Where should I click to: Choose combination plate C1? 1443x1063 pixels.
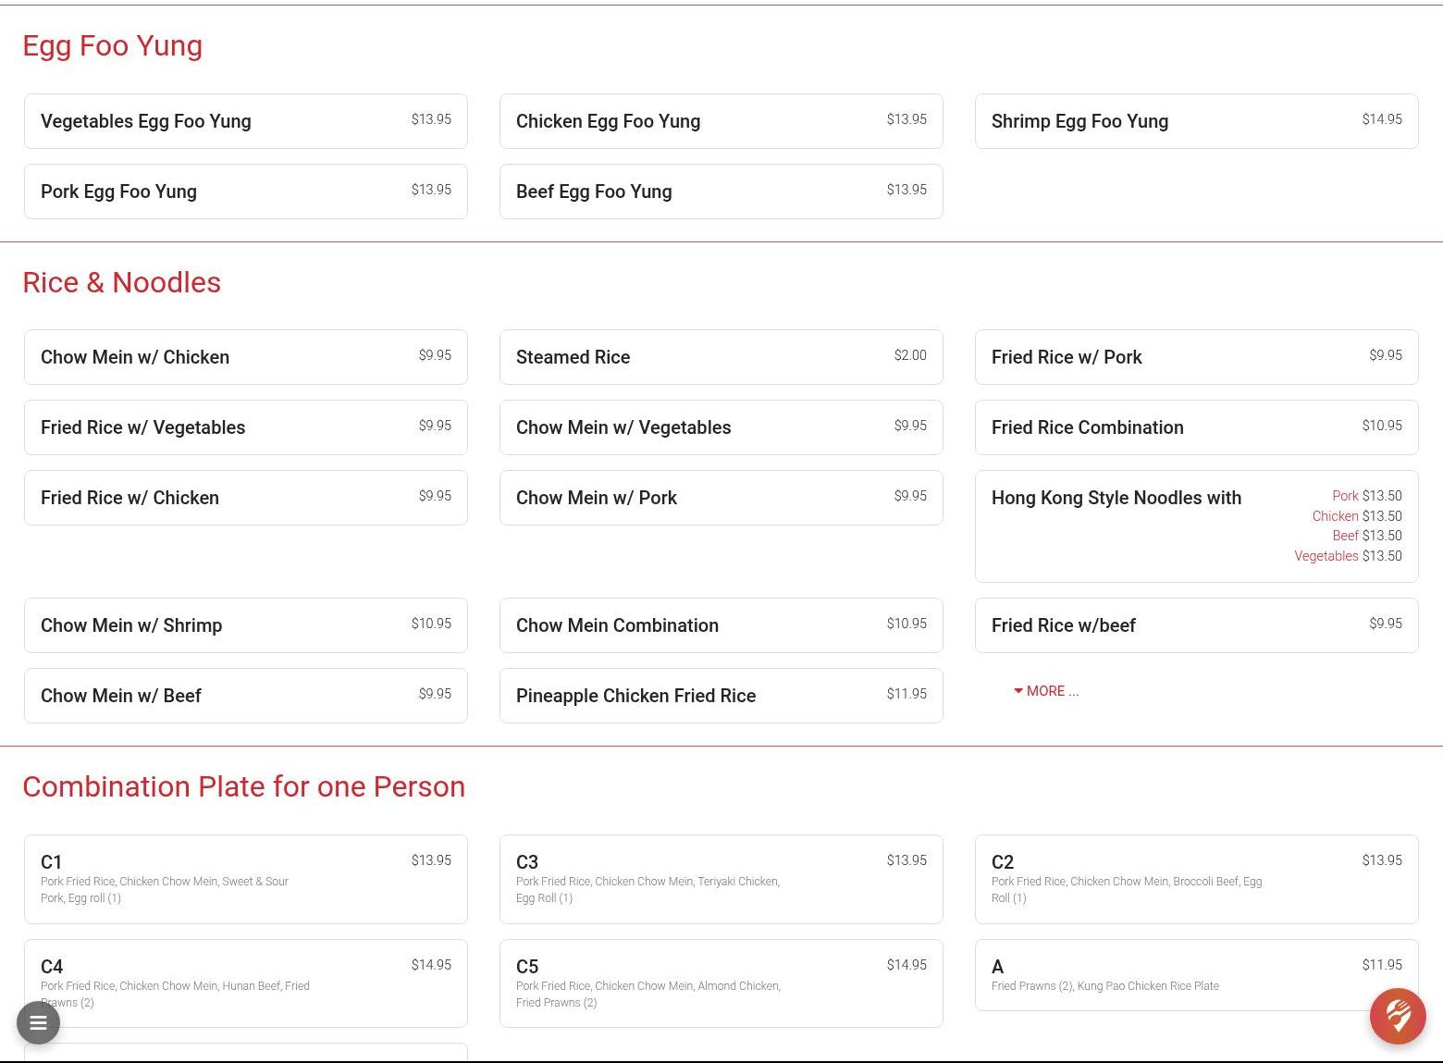click(x=245, y=879)
